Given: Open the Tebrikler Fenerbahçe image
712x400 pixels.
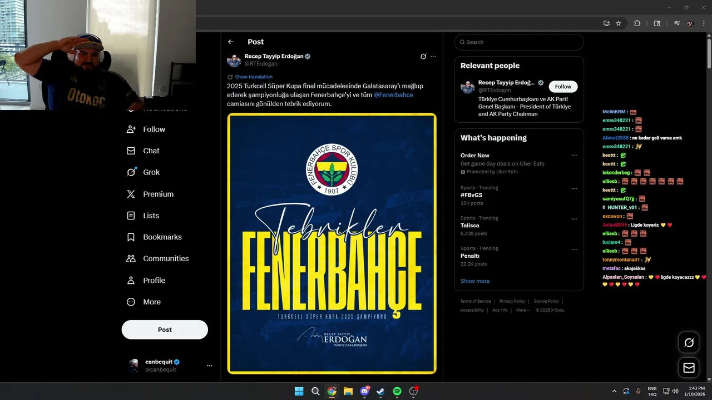Looking at the screenshot, I should (x=332, y=243).
